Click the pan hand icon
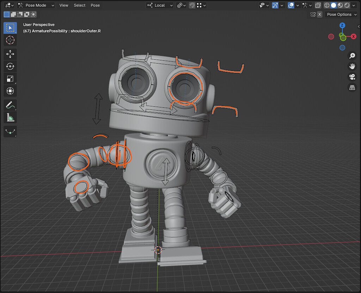 click(x=352, y=66)
